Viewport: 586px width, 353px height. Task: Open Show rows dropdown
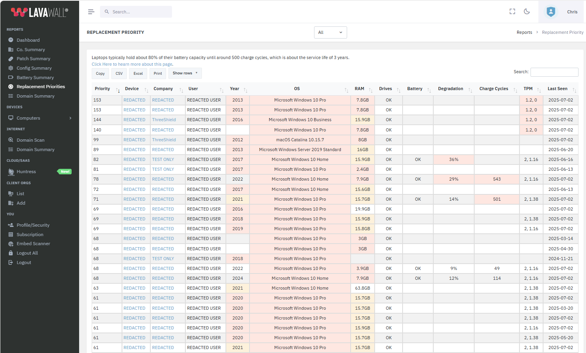click(185, 73)
